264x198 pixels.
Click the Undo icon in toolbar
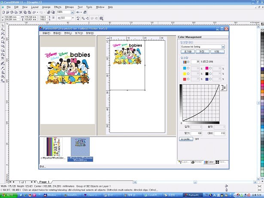pyautogui.click(x=34, y=12)
